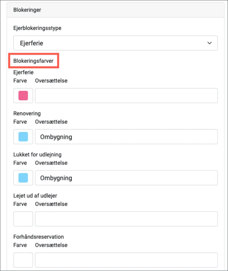Open the Ejerblokeringstype dropdown
The width and height of the screenshot is (228, 271).
pos(115,43)
